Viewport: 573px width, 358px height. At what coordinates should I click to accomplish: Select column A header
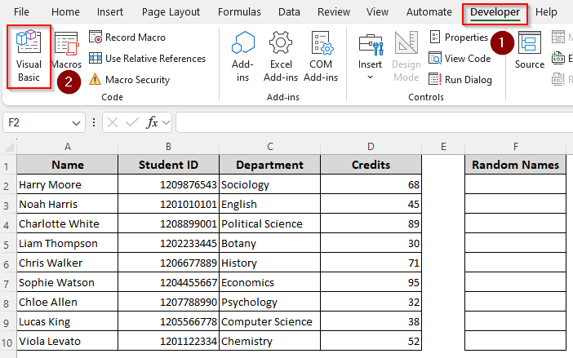(x=68, y=146)
